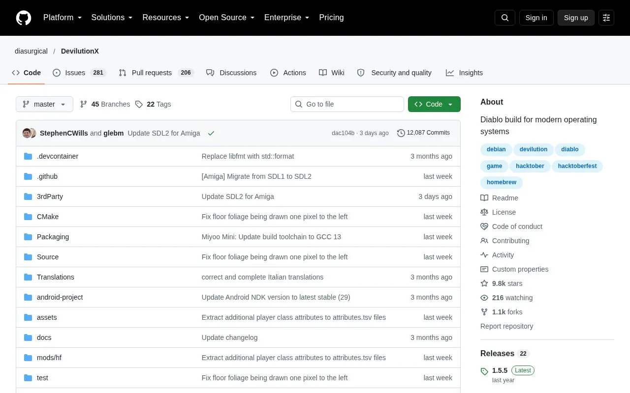
Task: Expand the Resources menu
Action: point(166,18)
